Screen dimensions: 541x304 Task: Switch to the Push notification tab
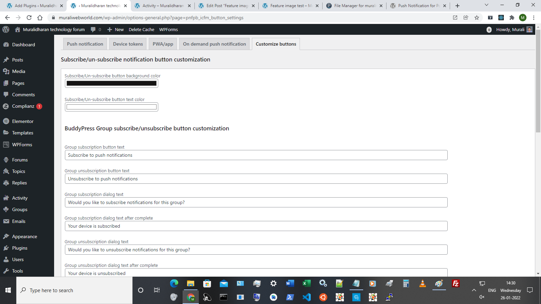85,44
